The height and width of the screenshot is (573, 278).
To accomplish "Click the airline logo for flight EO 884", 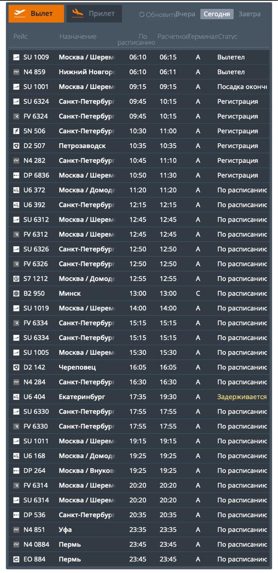I will tap(17, 560).
